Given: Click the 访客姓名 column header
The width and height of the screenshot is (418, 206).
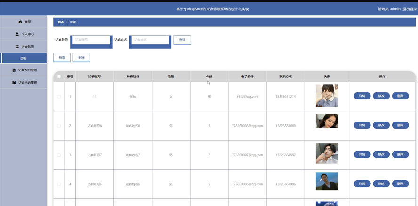Looking at the screenshot, I should pos(133,76).
